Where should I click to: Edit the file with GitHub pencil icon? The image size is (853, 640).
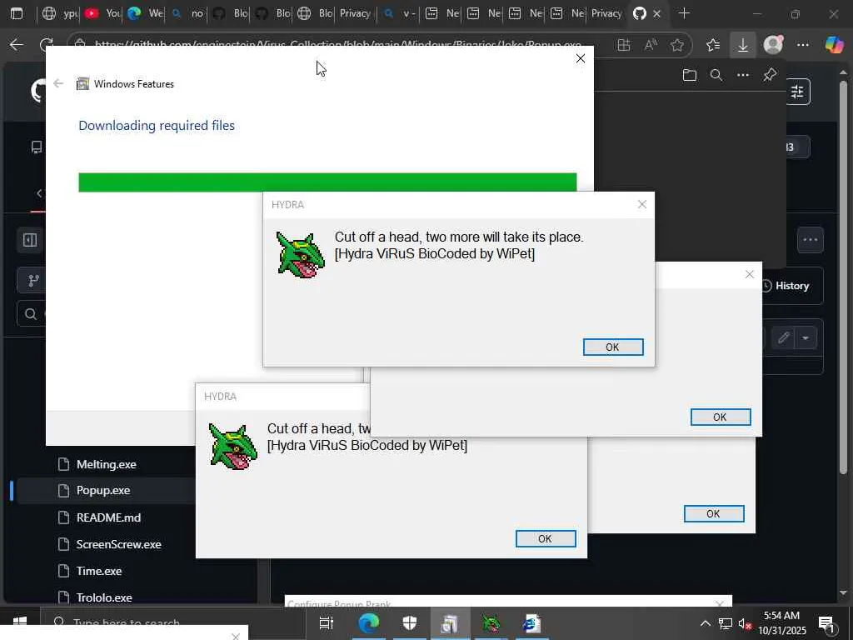point(783,338)
